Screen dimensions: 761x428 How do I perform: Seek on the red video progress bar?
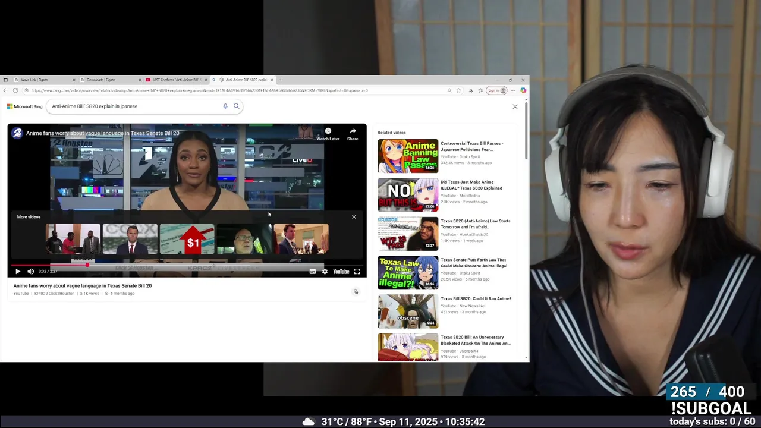[x=187, y=265]
